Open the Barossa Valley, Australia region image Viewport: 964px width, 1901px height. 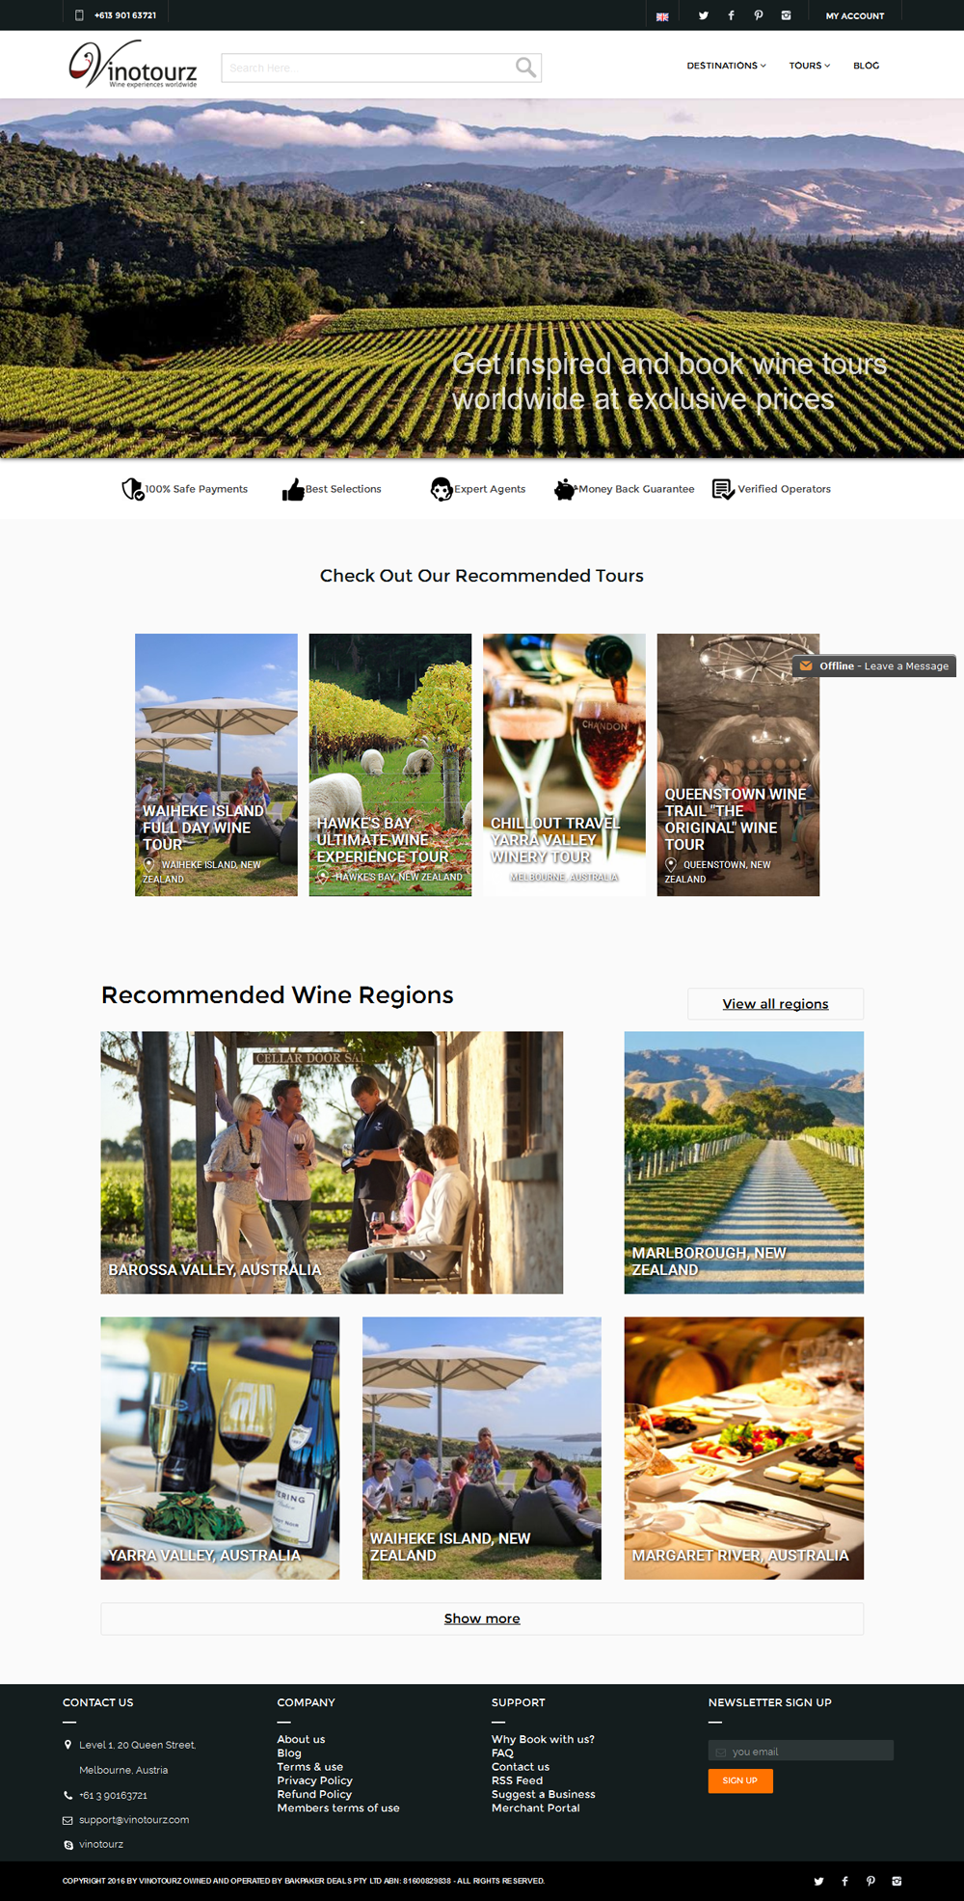tap(332, 1162)
